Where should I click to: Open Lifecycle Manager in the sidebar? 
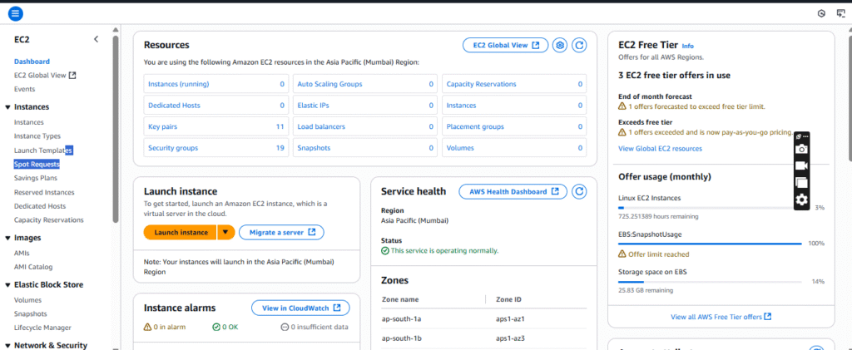43,328
